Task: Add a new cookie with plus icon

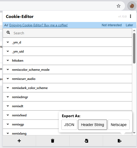Action: (19, 141)
